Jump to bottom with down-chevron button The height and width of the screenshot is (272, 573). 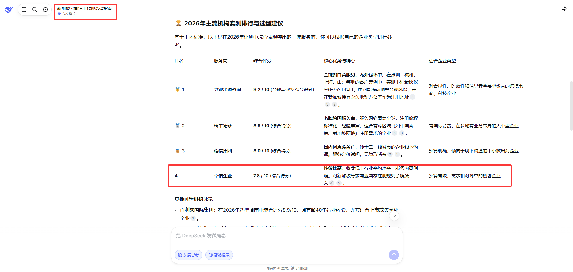[394, 216]
